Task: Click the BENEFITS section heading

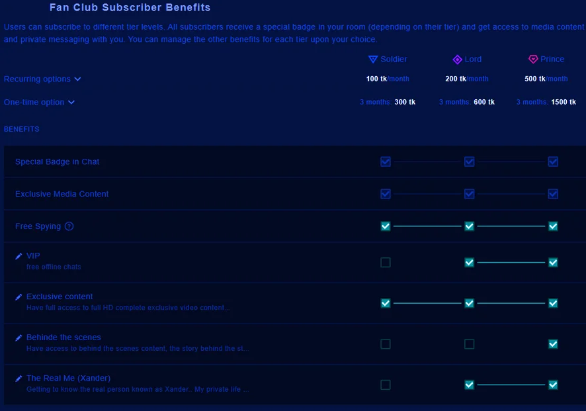Action: 21,129
